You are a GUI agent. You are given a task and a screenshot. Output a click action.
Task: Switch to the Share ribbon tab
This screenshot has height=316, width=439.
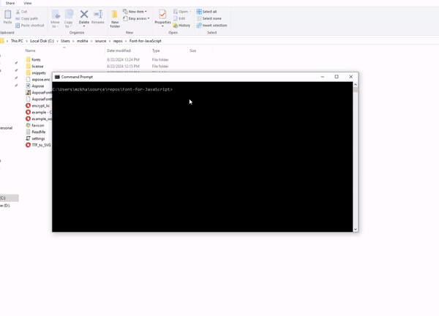click(10, 3)
